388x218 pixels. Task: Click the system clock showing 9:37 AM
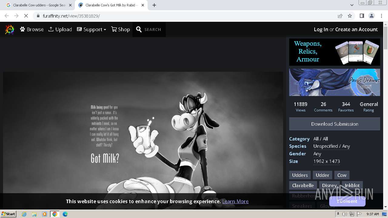373,214
